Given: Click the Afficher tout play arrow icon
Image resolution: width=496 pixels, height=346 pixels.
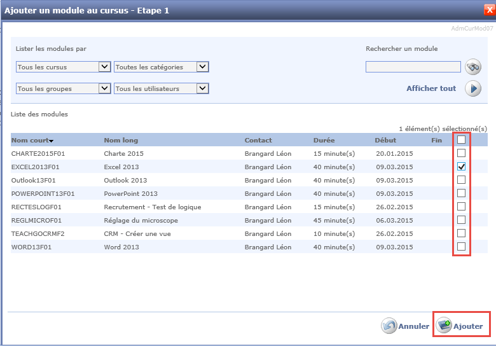Looking at the screenshot, I should coord(472,88).
